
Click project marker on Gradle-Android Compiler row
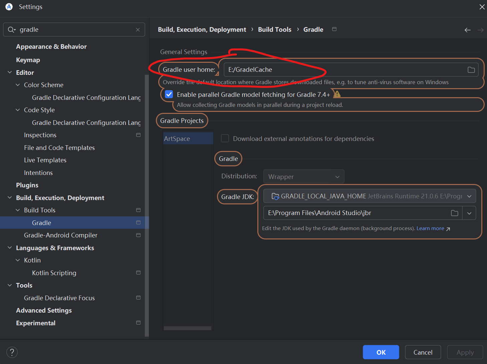click(x=138, y=235)
